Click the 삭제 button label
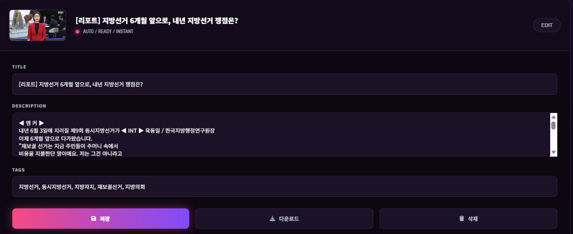The width and height of the screenshot is (573, 234). [x=473, y=219]
